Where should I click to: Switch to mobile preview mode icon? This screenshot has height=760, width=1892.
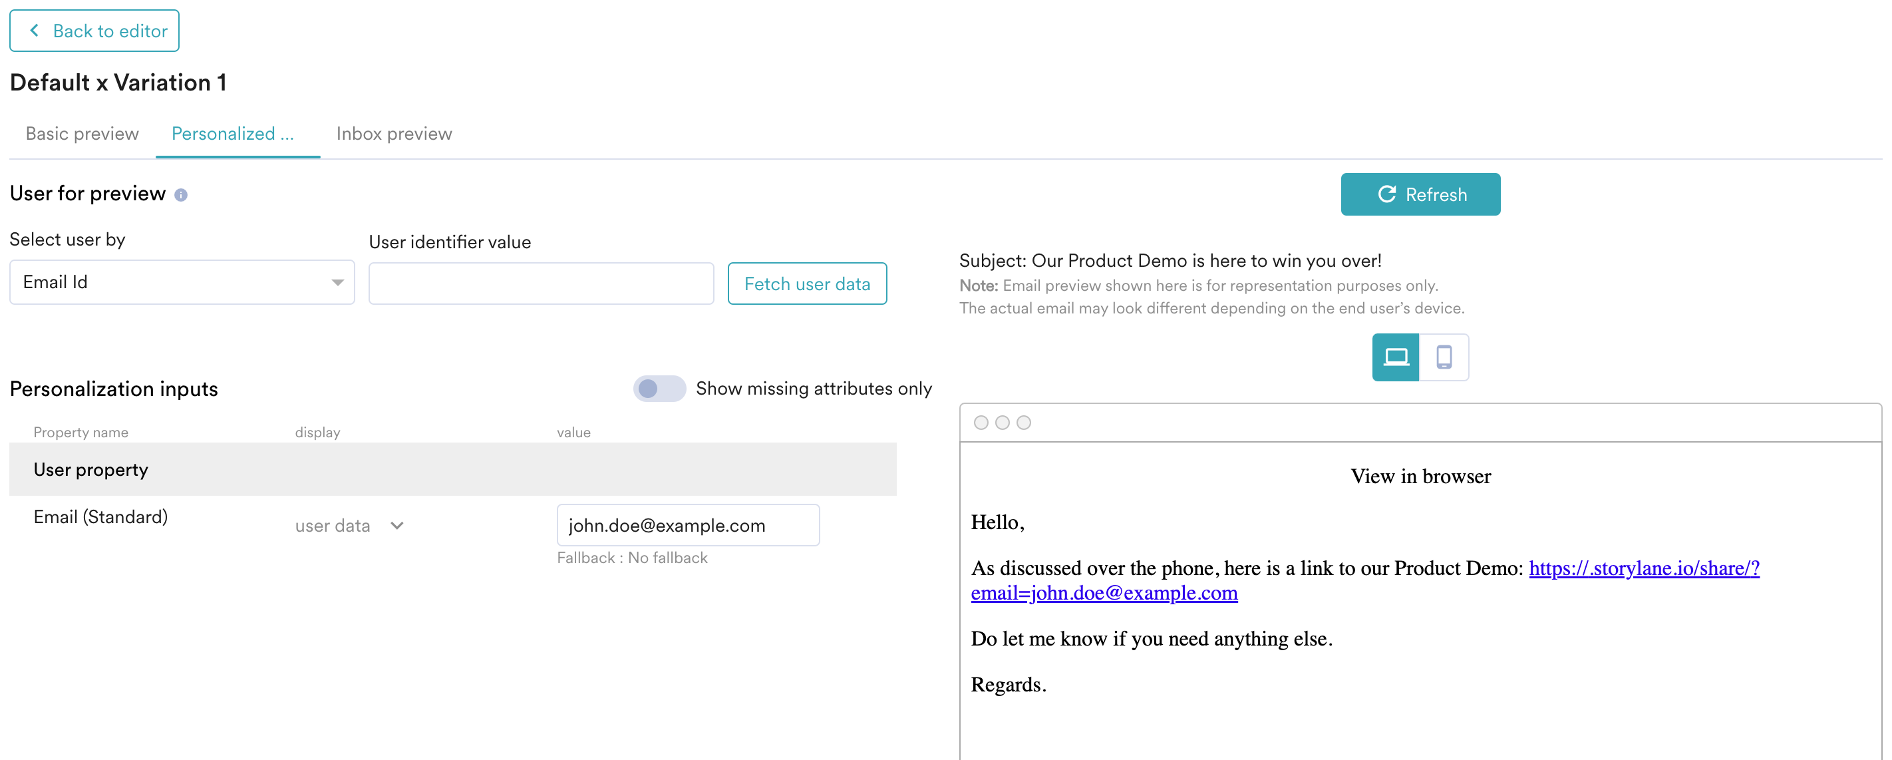[1443, 357]
